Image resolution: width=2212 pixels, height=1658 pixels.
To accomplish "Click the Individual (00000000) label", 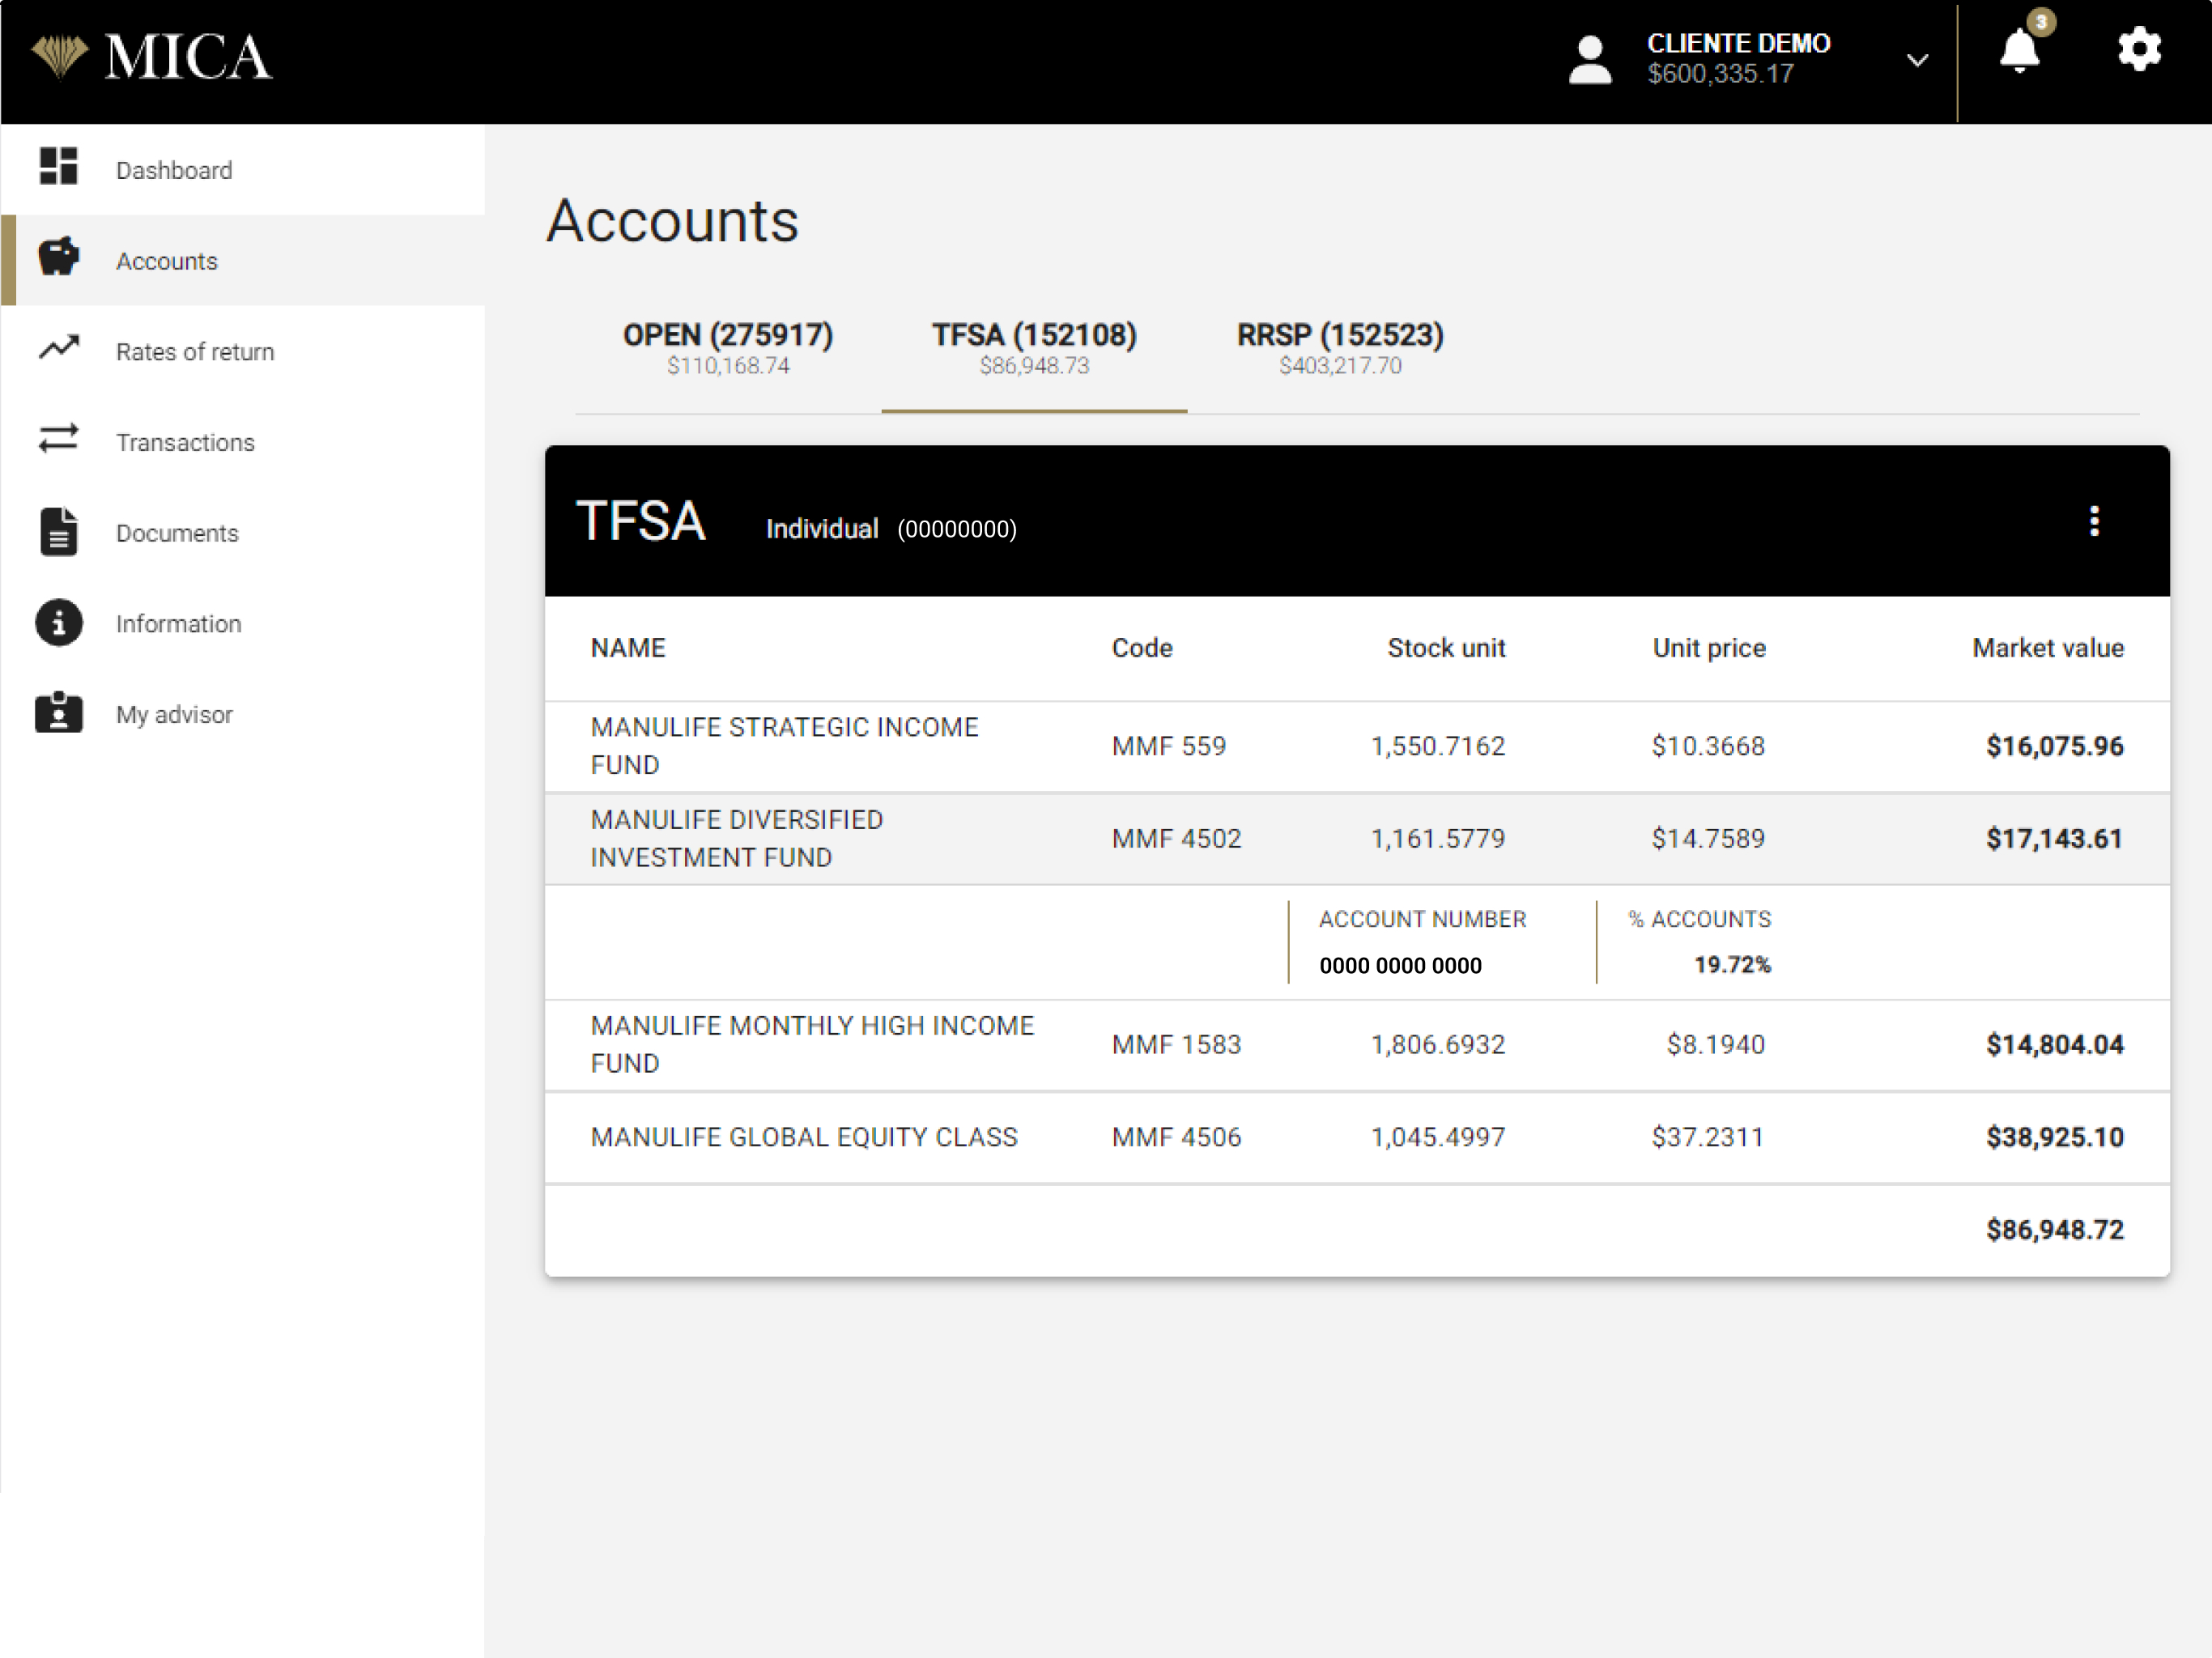I will point(891,529).
